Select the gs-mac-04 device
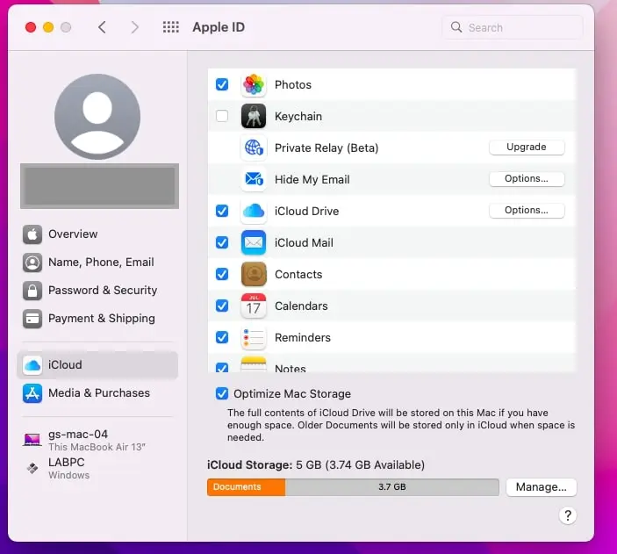The image size is (617, 554). pyautogui.click(x=97, y=440)
